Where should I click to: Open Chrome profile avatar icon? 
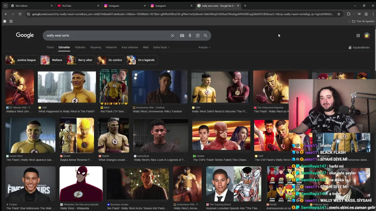(x=366, y=14)
